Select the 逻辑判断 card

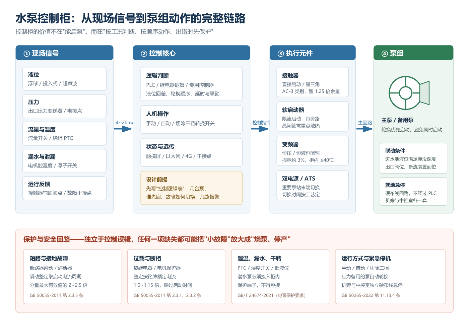(x=191, y=84)
